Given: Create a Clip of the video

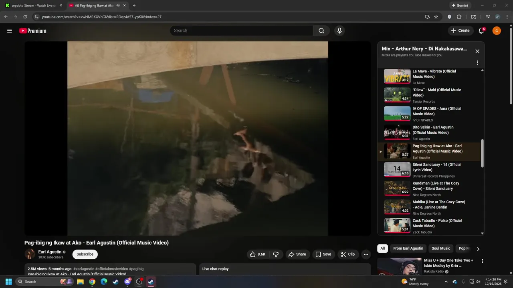Looking at the screenshot, I should click(x=347, y=254).
